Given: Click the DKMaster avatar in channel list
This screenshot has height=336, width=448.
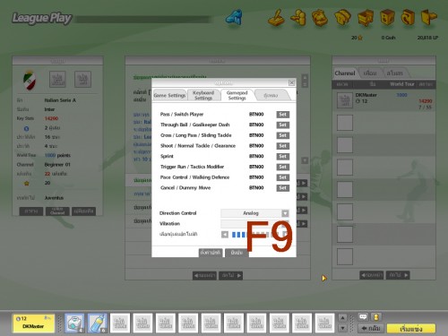Looking at the screenshot, I should click(x=345, y=100).
